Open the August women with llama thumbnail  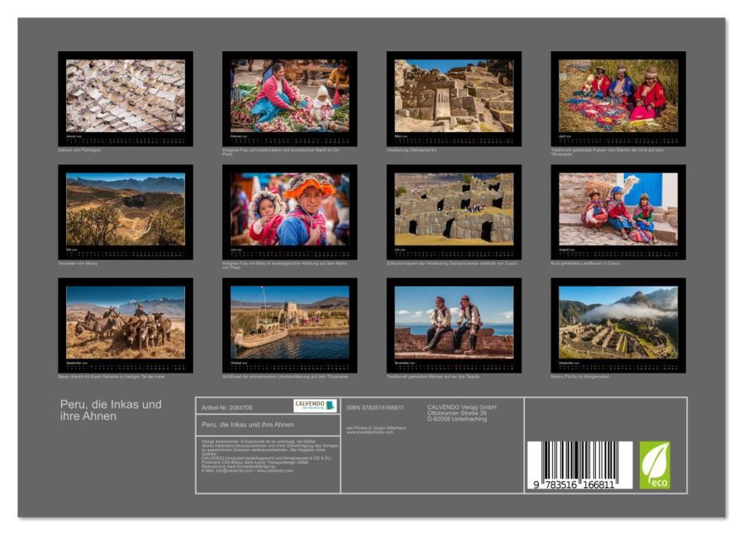[x=618, y=212]
